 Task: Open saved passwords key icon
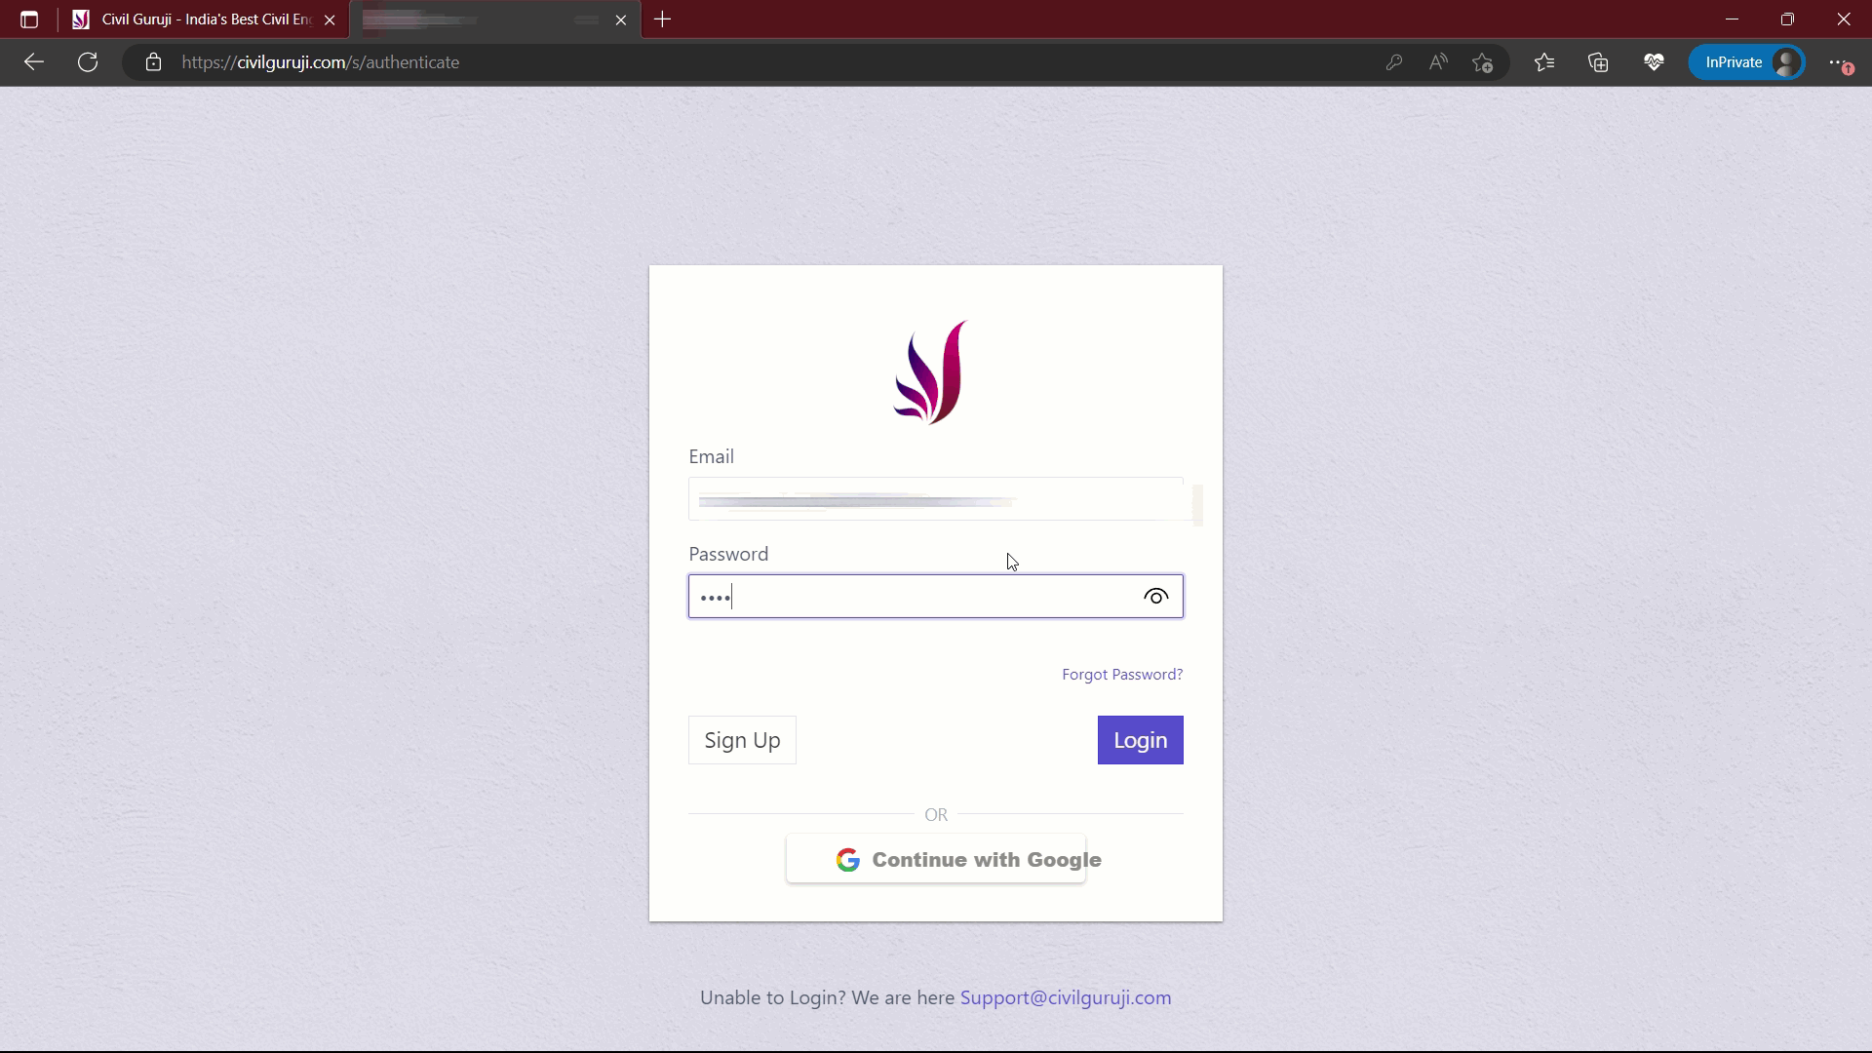(x=1394, y=62)
